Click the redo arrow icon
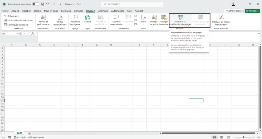Image resolution: width=262 pixels, height=139 pixels. point(54,4)
